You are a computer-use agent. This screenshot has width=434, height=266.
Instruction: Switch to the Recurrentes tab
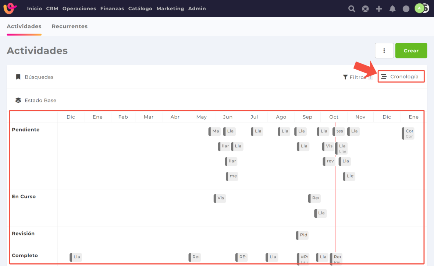click(x=70, y=27)
